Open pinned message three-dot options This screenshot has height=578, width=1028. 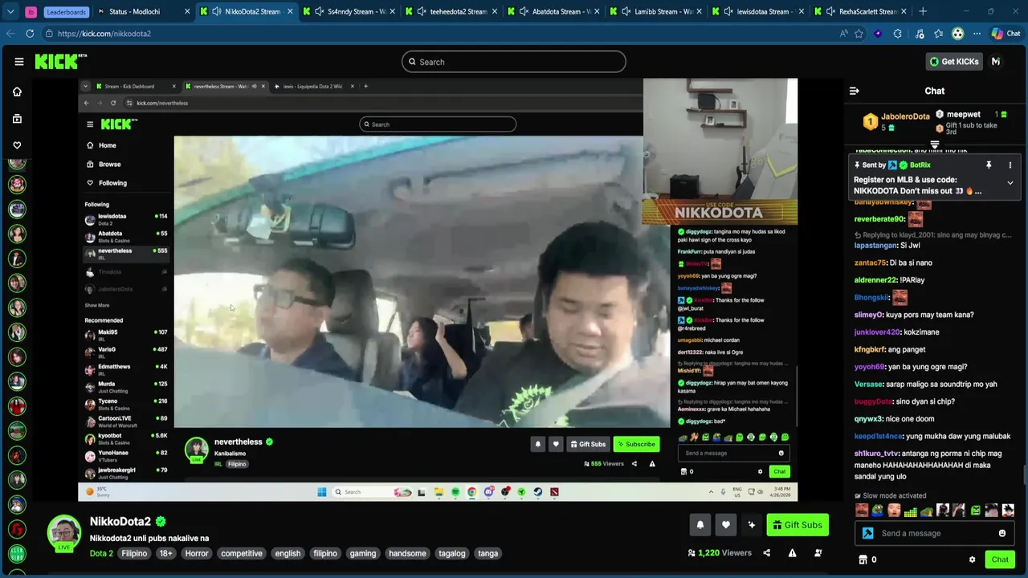point(1010,165)
